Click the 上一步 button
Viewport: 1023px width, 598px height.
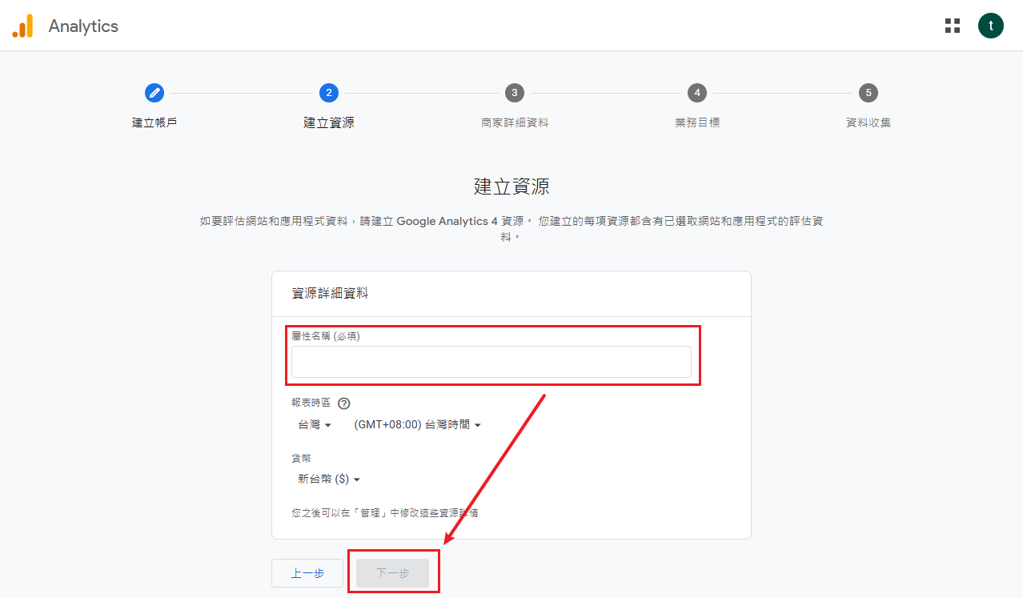pos(307,572)
